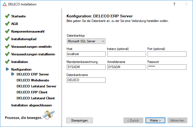Click into the Port (optional) field
193x127 pixels.
(167, 54)
